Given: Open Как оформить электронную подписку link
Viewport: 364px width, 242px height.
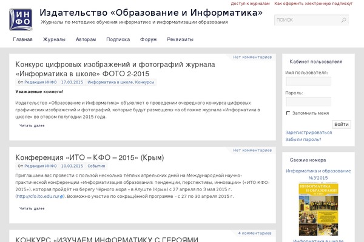Looking at the screenshot, I should point(314,4).
